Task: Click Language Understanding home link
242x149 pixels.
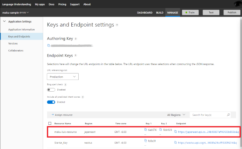Action: 17,4
